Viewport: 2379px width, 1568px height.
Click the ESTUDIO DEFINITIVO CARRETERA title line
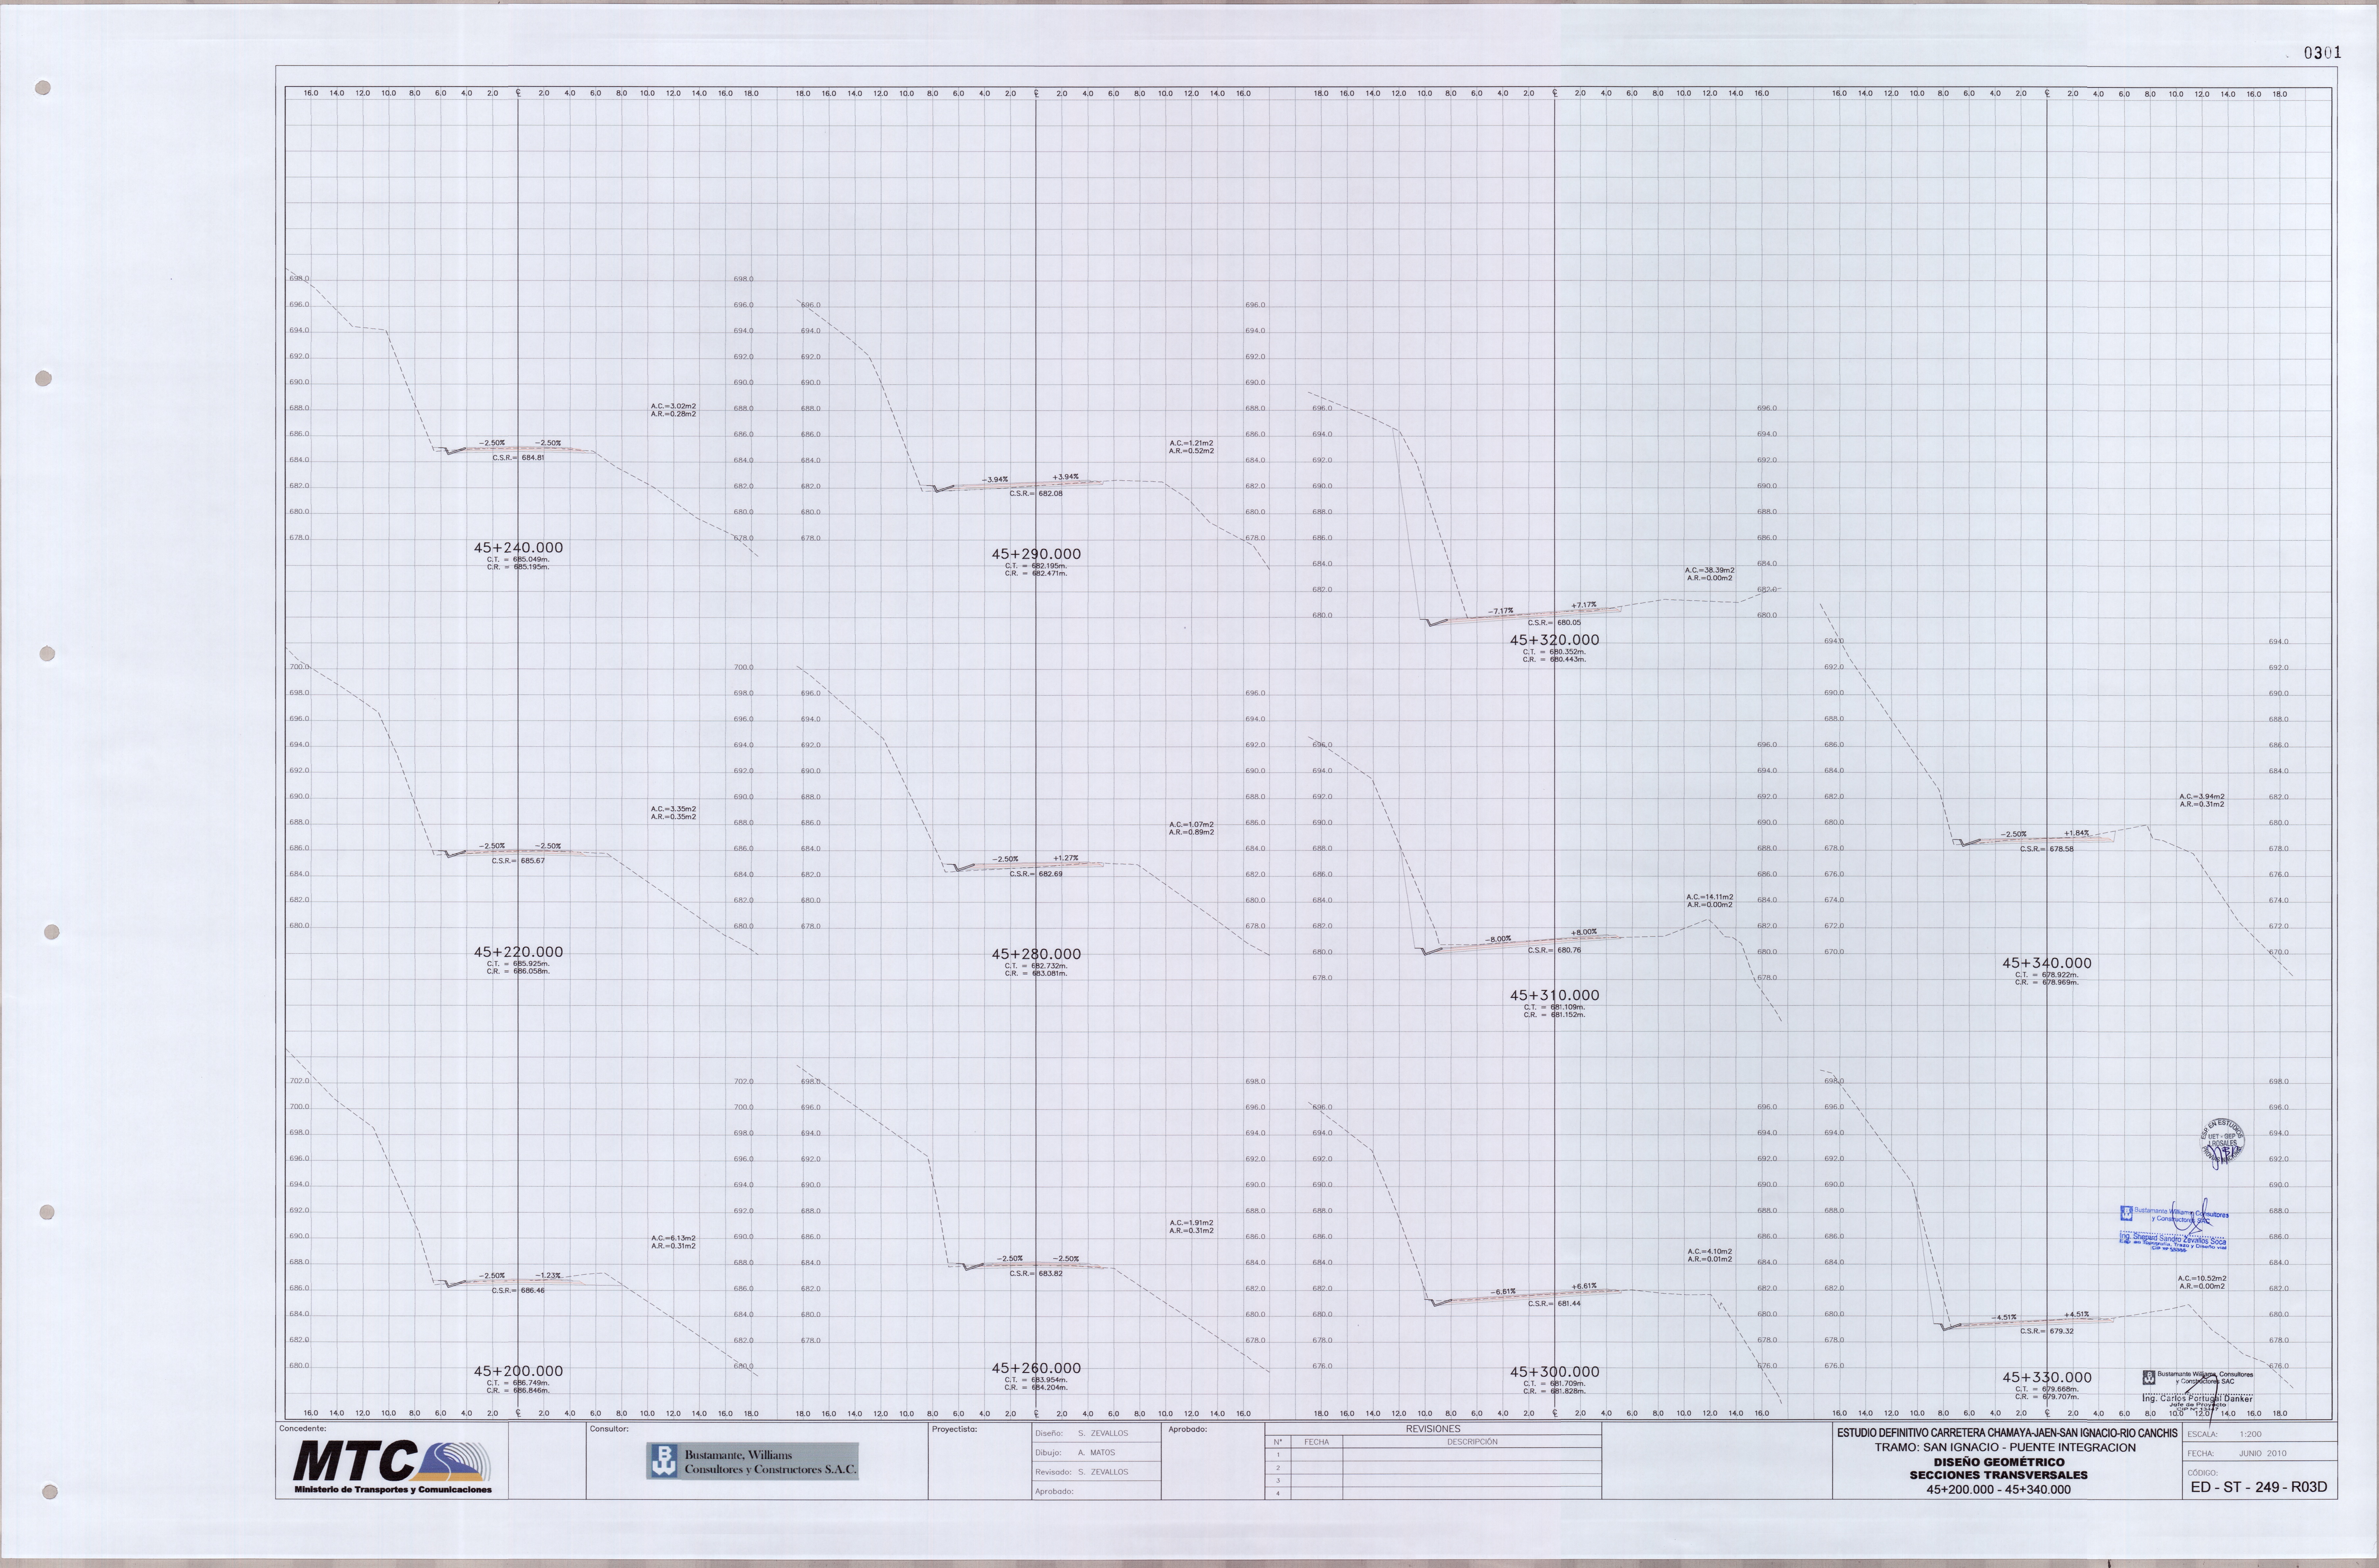tap(2007, 1433)
